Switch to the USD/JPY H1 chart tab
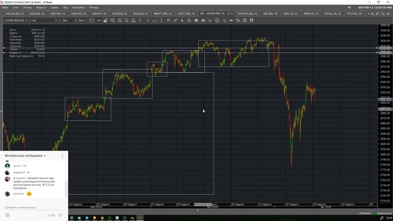Image resolution: width=393 pixels, height=221 pixels. point(99,14)
